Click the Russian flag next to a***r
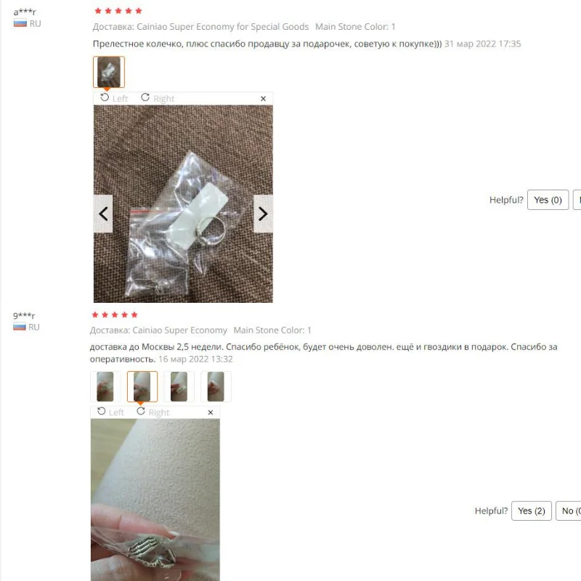 coord(20,23)
